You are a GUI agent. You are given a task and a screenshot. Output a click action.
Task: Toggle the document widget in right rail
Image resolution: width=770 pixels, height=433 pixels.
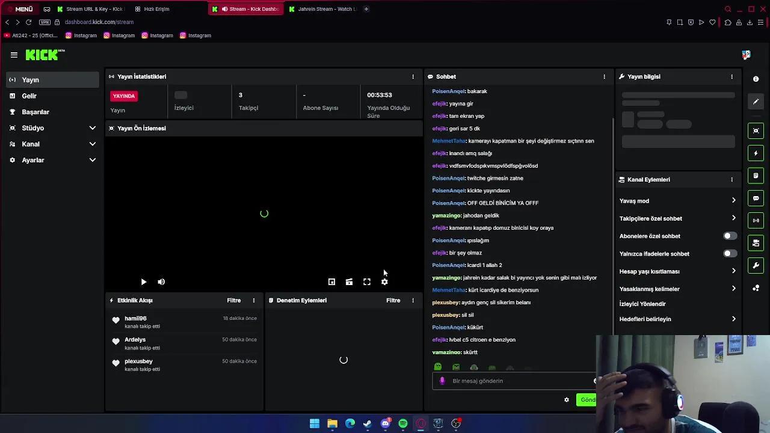(756, 176)
